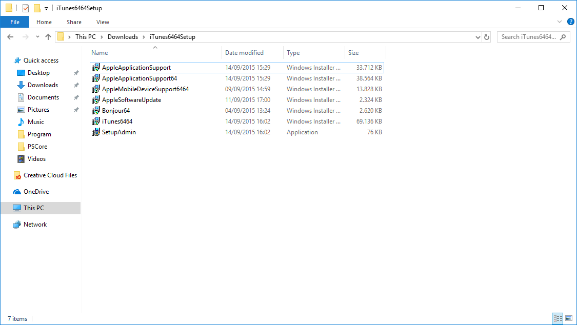The width and height of the screenshot is (577, 325).
Task: Click the Videos film icon in sidebar
Action: click(x=21, y=159)
